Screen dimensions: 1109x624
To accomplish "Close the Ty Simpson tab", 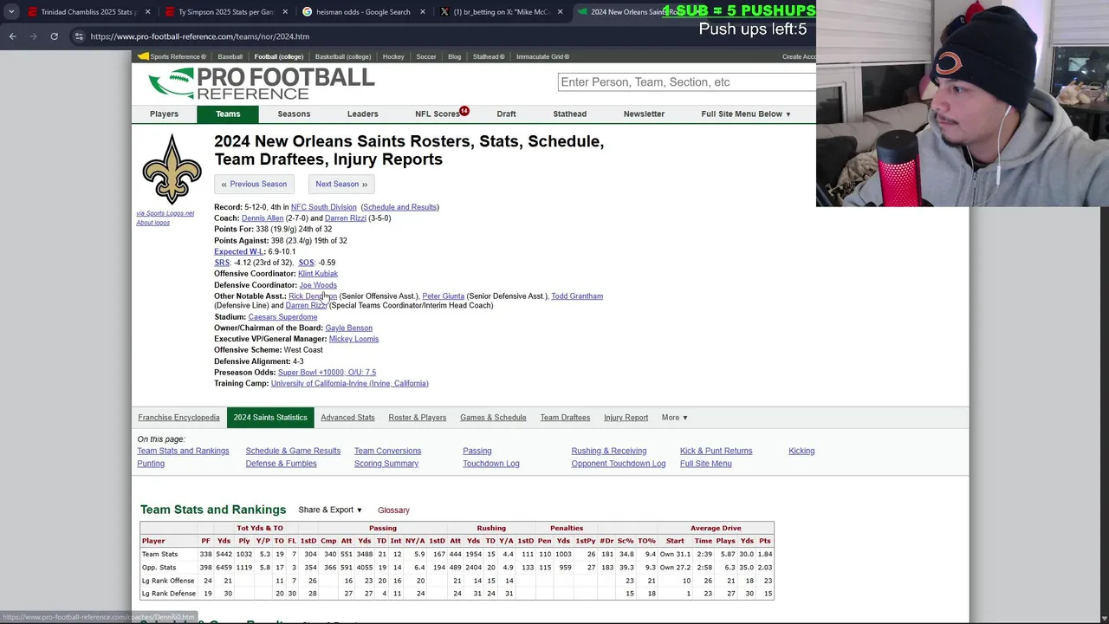I will 285,12.
